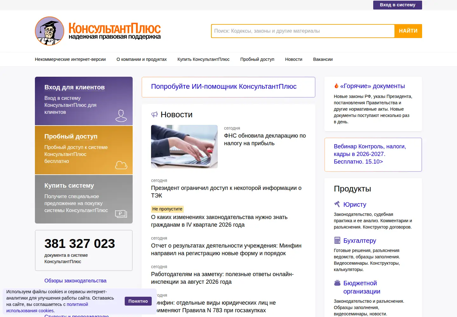The width and height of the screenshot is (457, 317).
Task: Open the «Горячие» документы link
Action: click(373, 86)
